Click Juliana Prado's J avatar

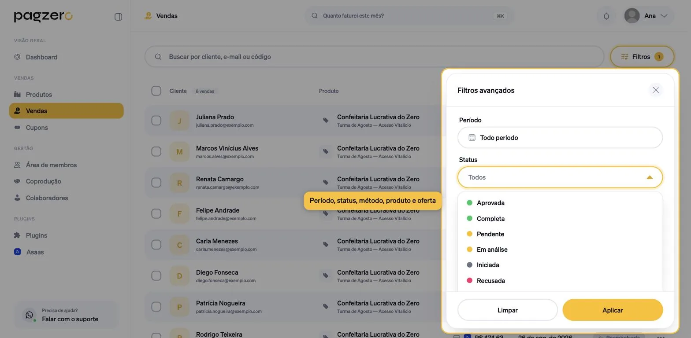pos(179,121)
